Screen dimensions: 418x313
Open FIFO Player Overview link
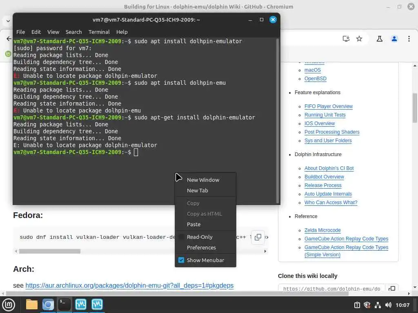pyautogui.click(x=329, y=106)
